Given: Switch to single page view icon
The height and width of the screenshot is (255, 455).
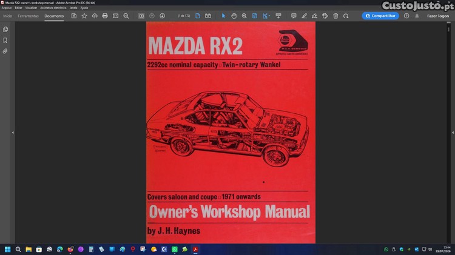Looking at the screenshot, I should pyautogui.click(x=198, y=16).
